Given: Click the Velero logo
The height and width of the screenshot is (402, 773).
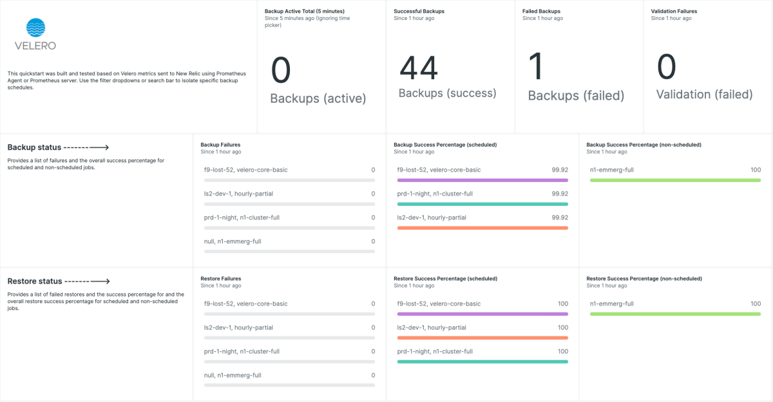Looking at the screenshot, I should click(35, 35).
